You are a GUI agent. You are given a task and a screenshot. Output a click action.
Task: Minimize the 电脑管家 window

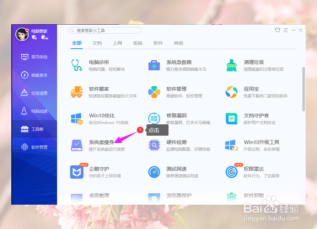(294, 30)
